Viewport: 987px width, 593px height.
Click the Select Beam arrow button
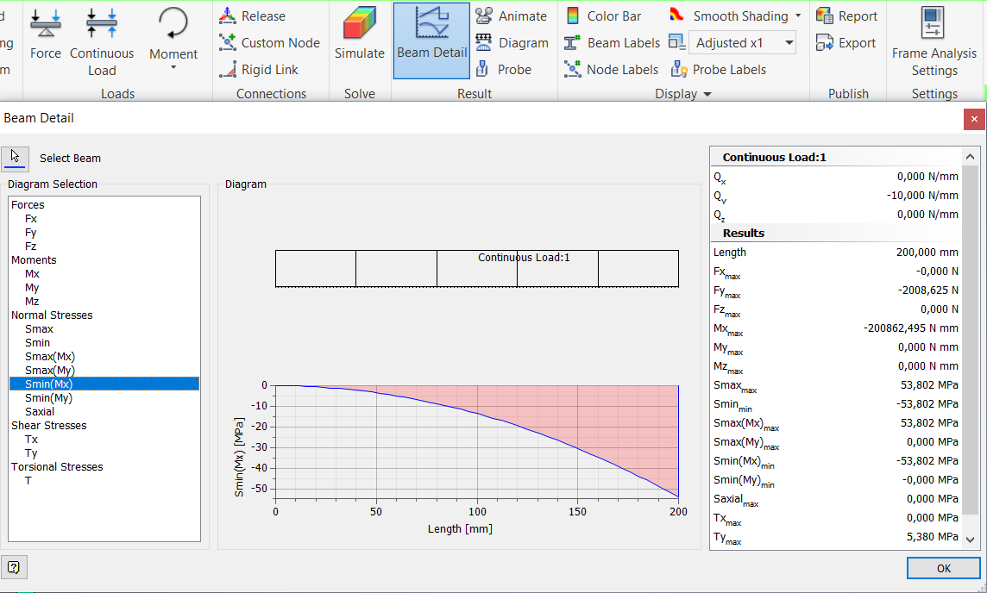tap(15, 158)
